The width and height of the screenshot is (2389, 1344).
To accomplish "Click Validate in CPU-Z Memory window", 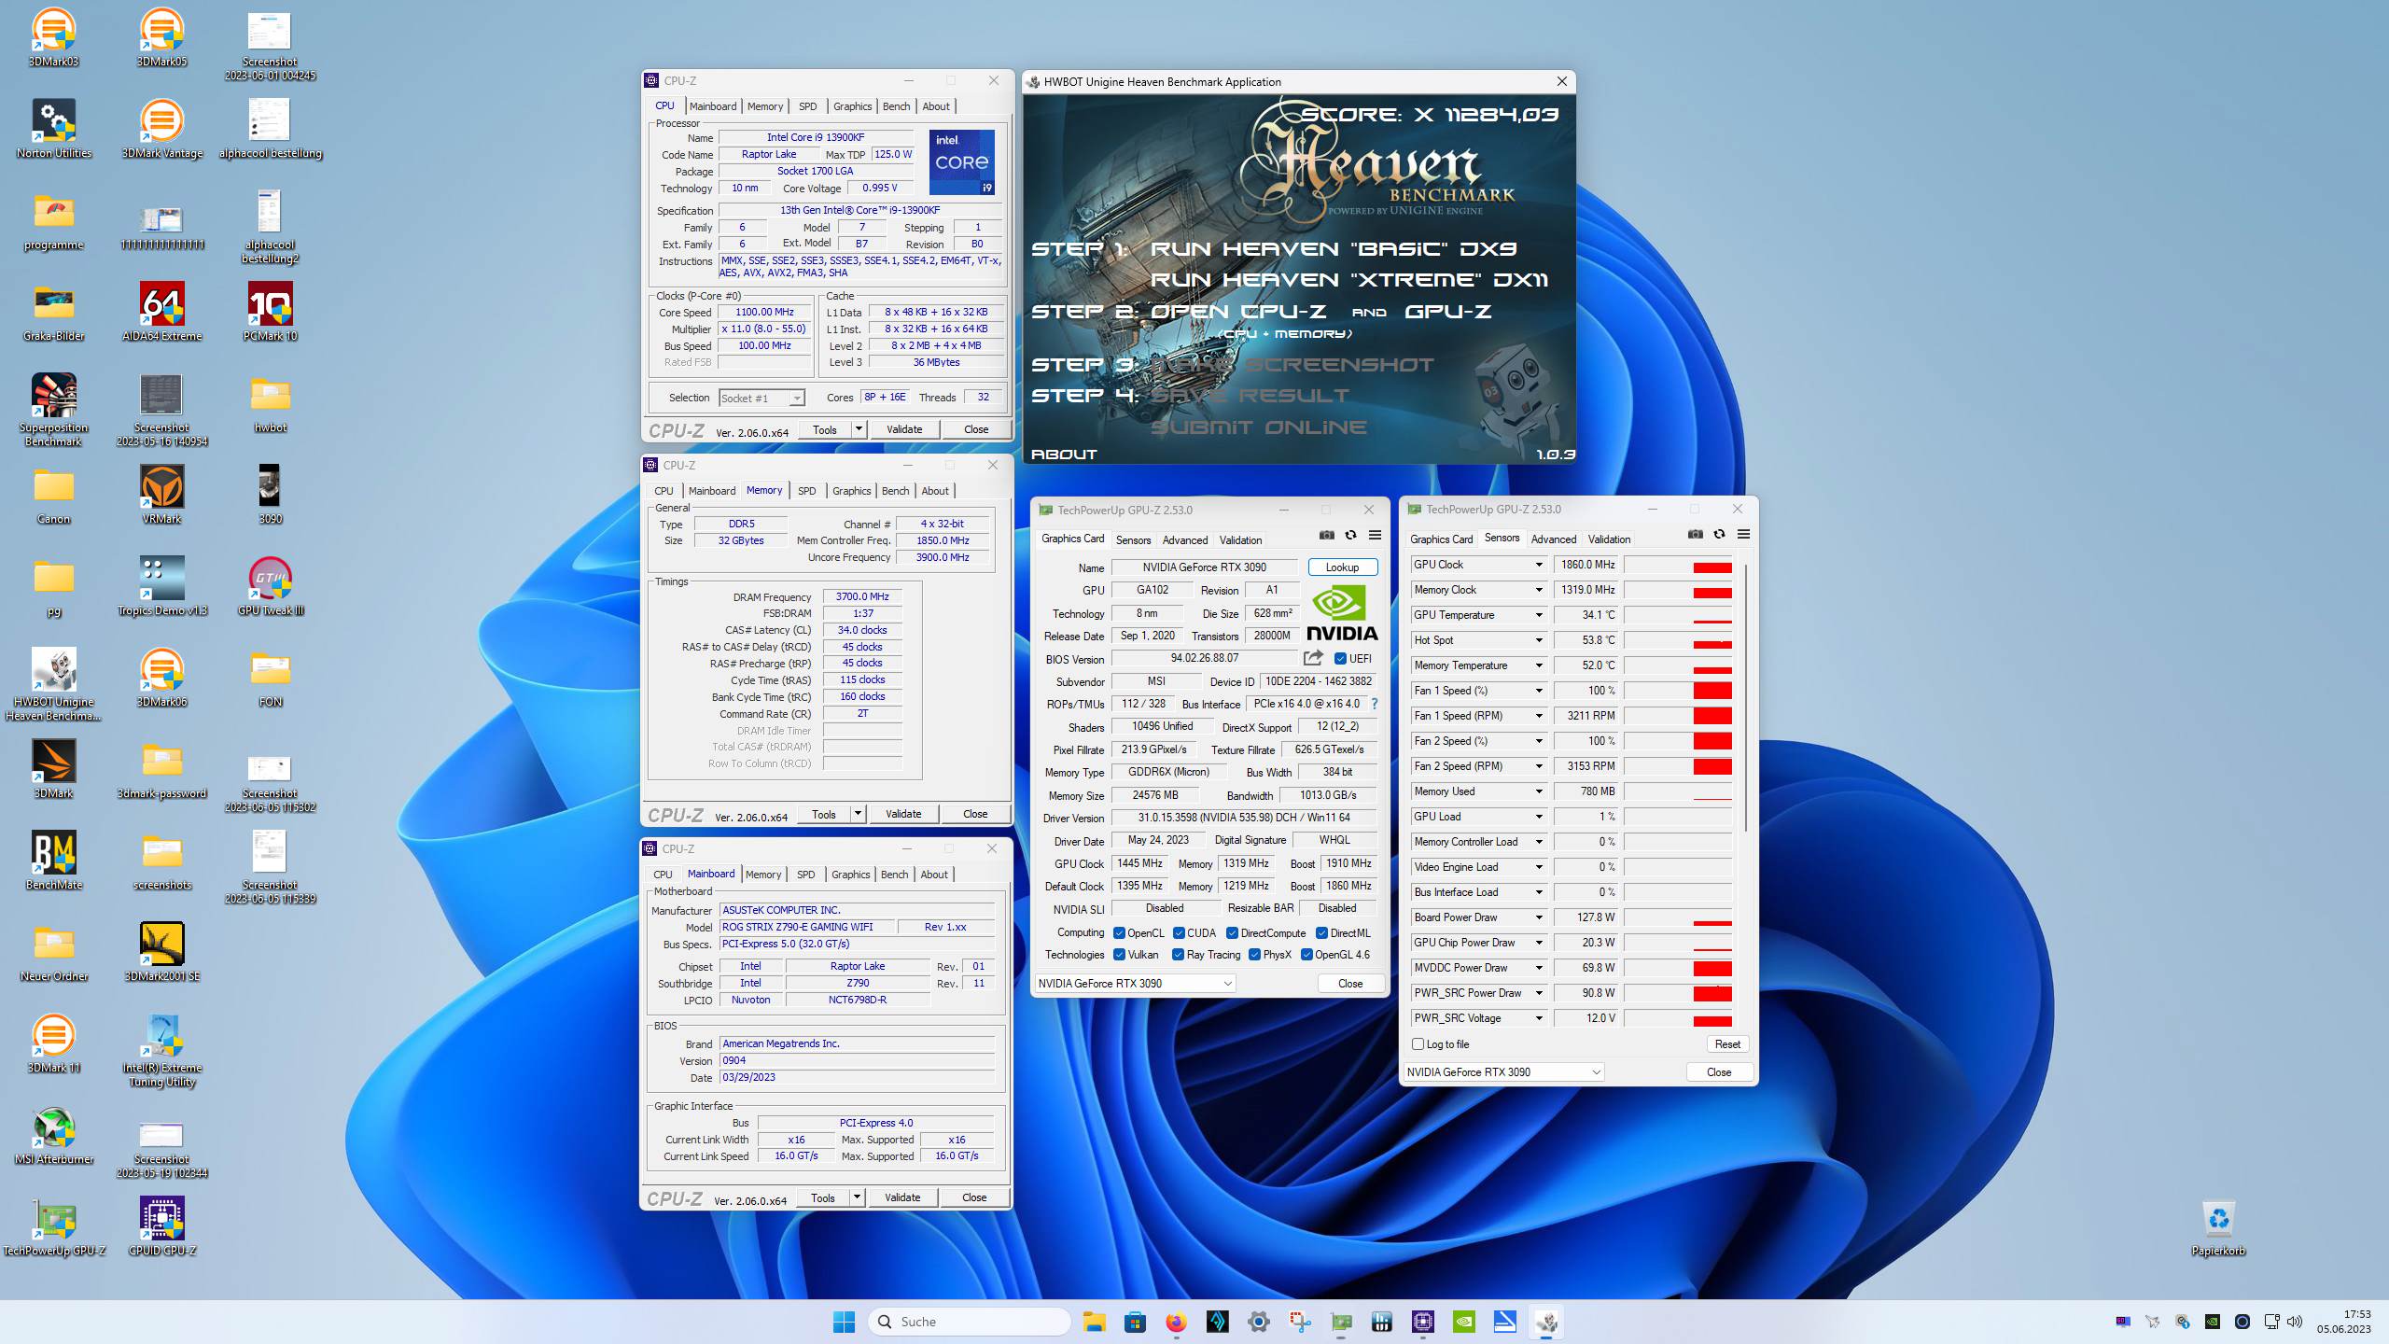I will tap(902, 814).
